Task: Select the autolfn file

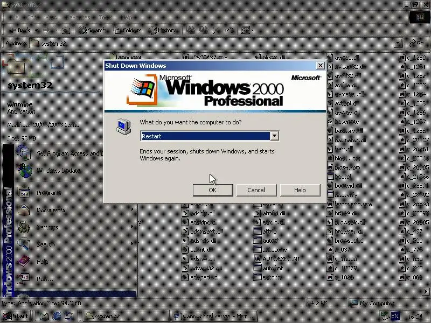Action: (268, 277)
